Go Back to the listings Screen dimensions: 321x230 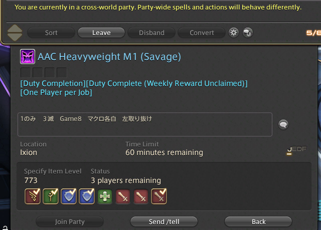(x=258, y=221)
